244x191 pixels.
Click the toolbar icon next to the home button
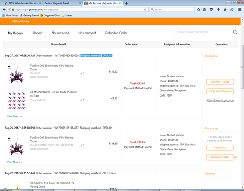tap(232, 10)
